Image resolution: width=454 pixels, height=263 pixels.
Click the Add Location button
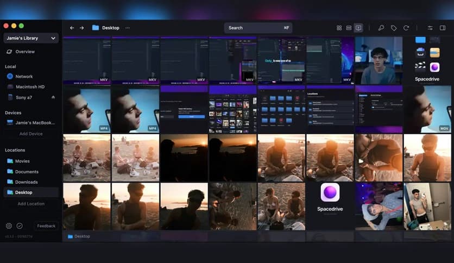pyautogui.click(x=31, y=204)
